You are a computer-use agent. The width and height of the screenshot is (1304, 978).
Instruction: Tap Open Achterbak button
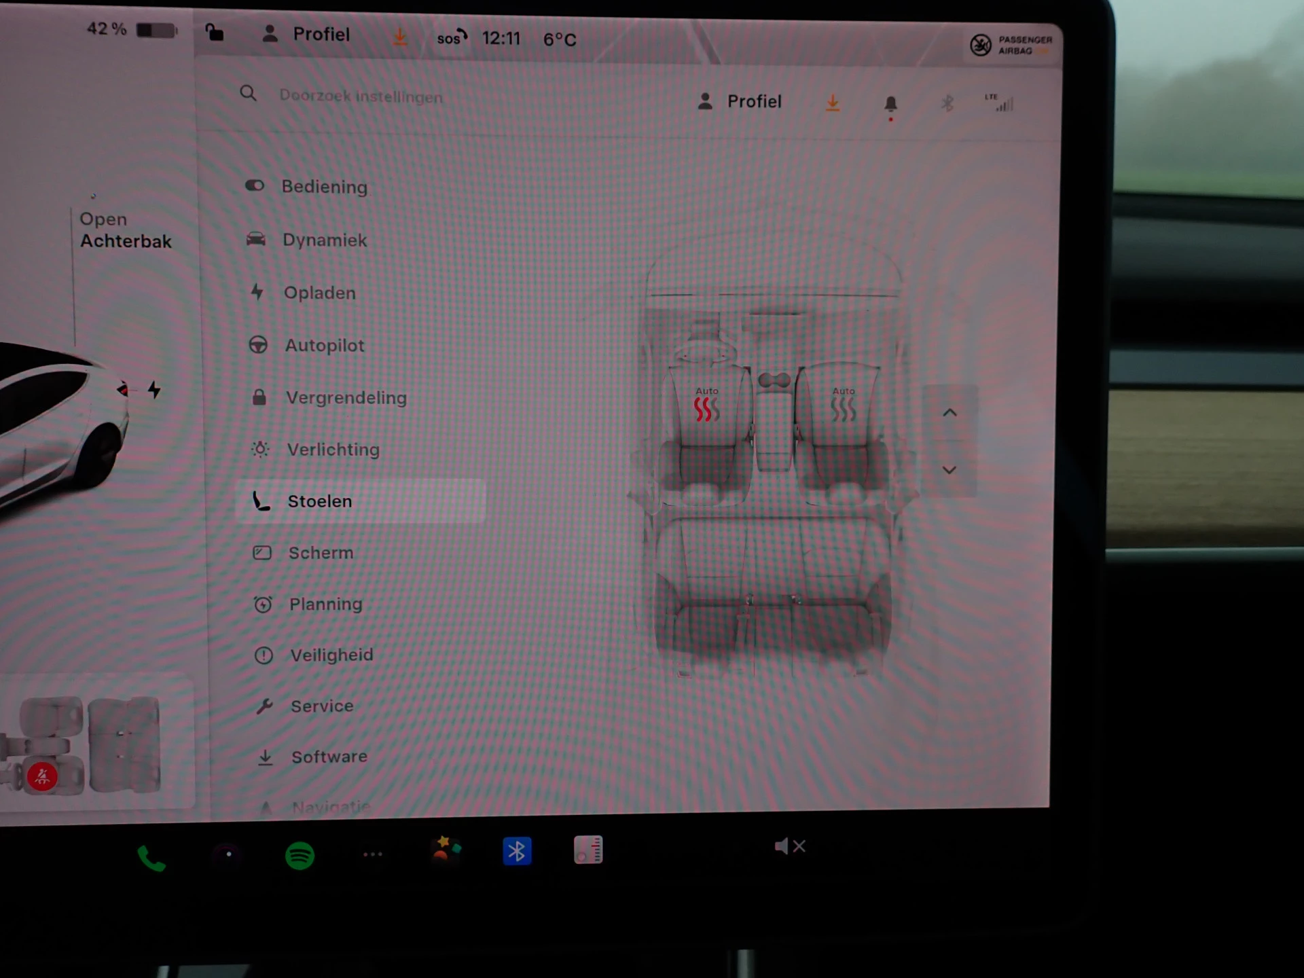(x=125, y=230)
